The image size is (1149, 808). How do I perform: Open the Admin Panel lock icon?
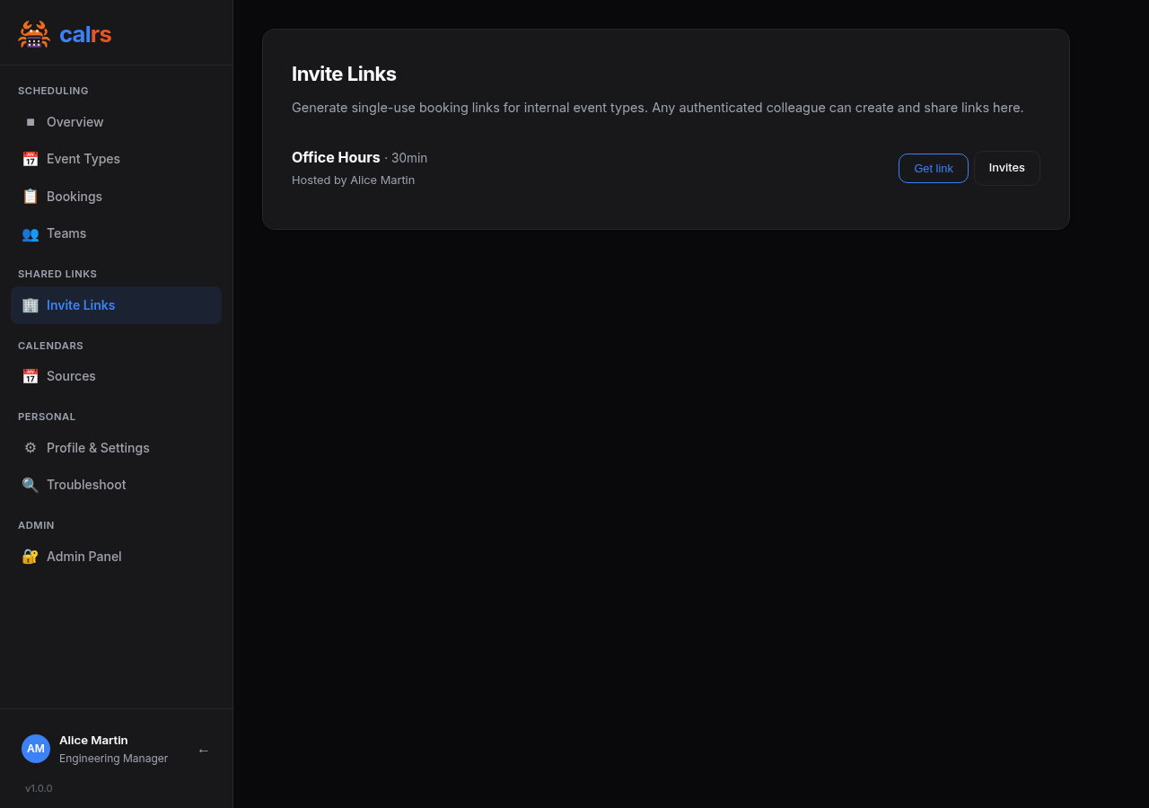tap(31, 557)
